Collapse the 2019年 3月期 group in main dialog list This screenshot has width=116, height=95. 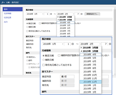[x=58, y=20]
